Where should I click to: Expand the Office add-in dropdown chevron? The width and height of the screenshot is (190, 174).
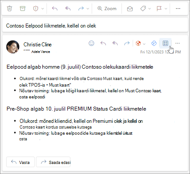click(144, 44)
